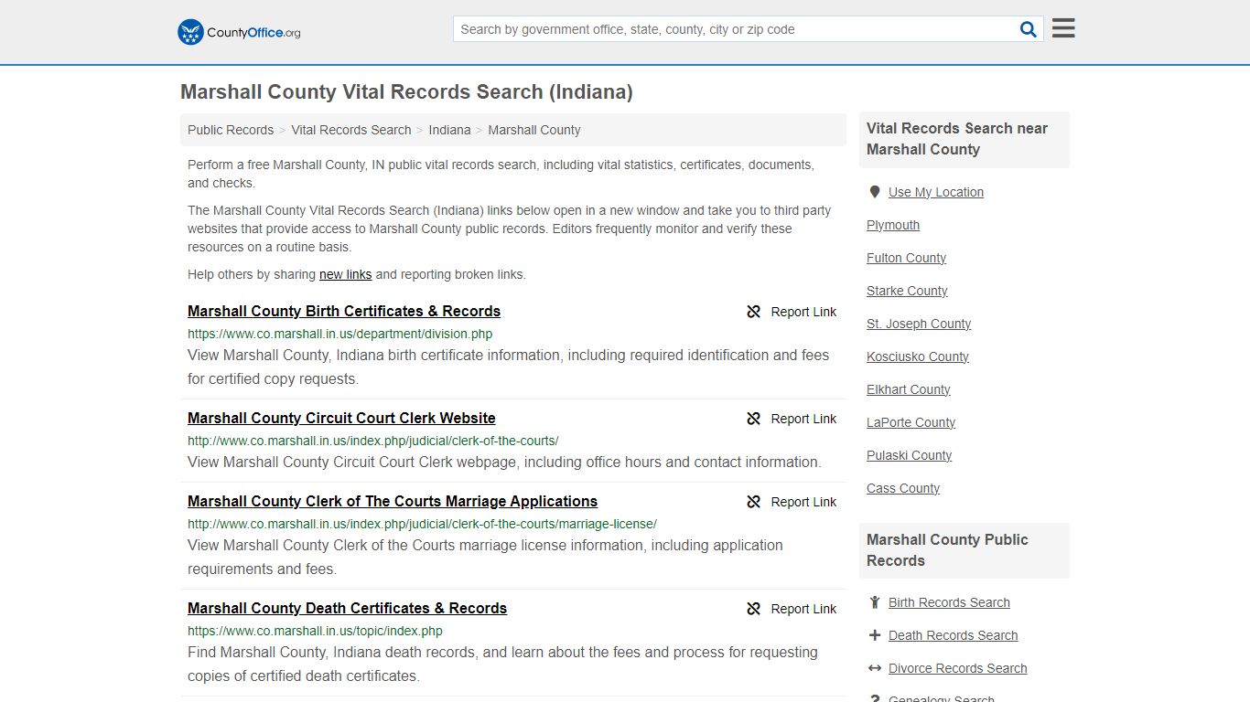The image size is (1250, 702).
Task: Open Marshall County Circuit Court Clerk Website
Action: [x=341, y=418]
